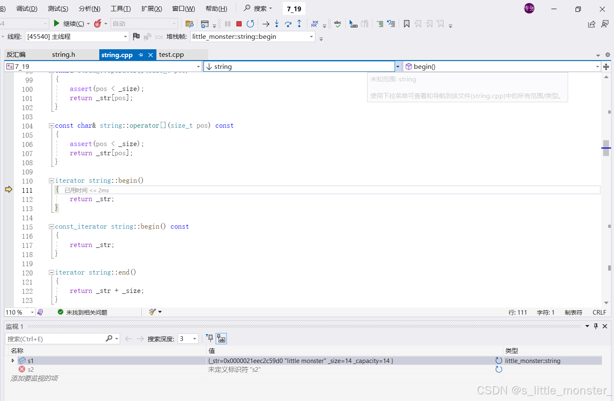This screenshot has width=614, height=401.
Task: Open the 测试(S) menu
Action: pos(58,9)
